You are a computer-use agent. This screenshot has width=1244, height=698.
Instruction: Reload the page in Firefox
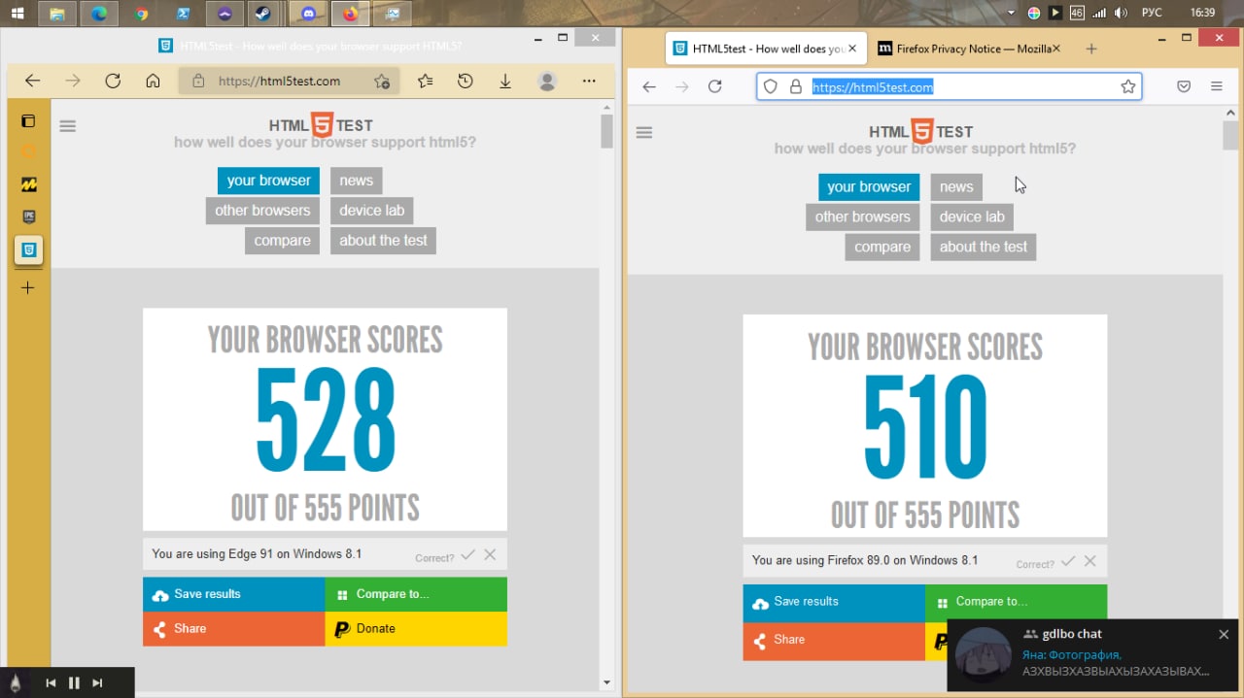[x=714, y=86]
